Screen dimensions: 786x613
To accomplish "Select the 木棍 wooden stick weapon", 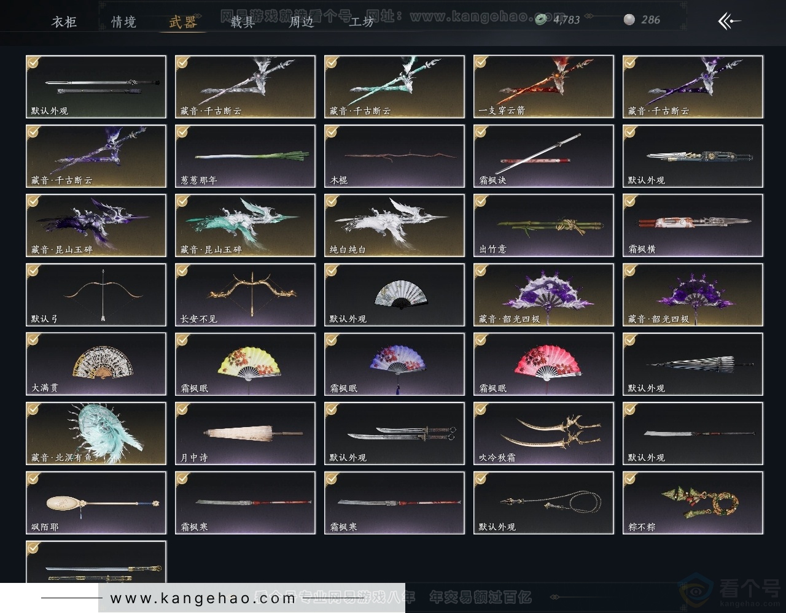I will click(394, 156).
